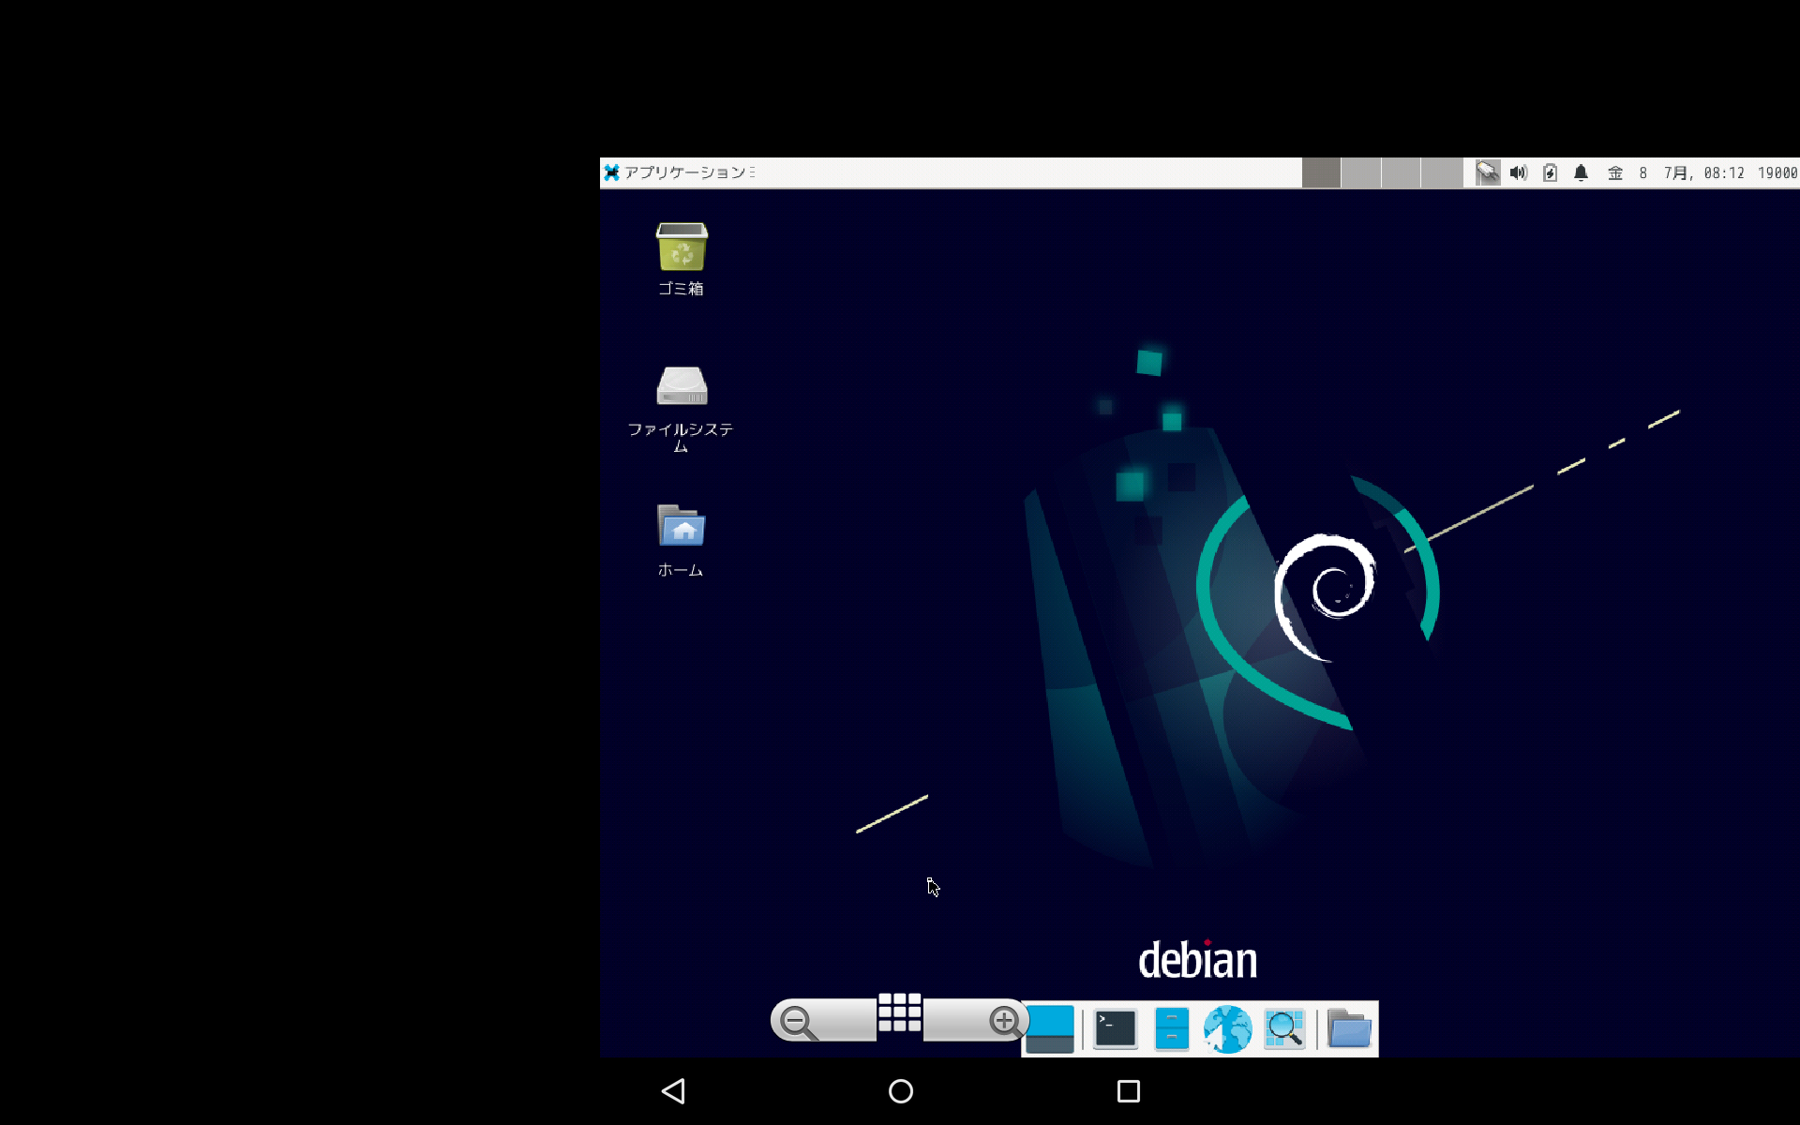Click the network connection tray icon
Screen dimensions: 1800x1125
(1488, 172)
